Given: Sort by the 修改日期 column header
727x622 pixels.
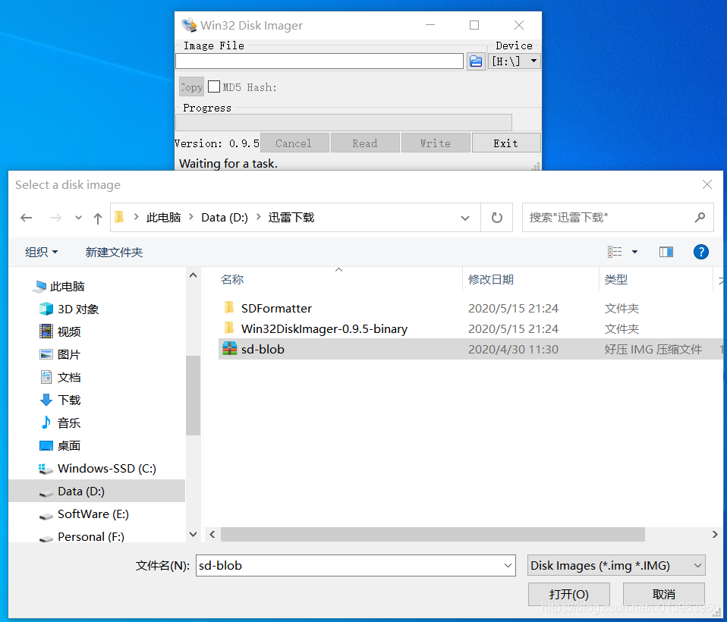Looking at the screenshot, I should point(491,279).
